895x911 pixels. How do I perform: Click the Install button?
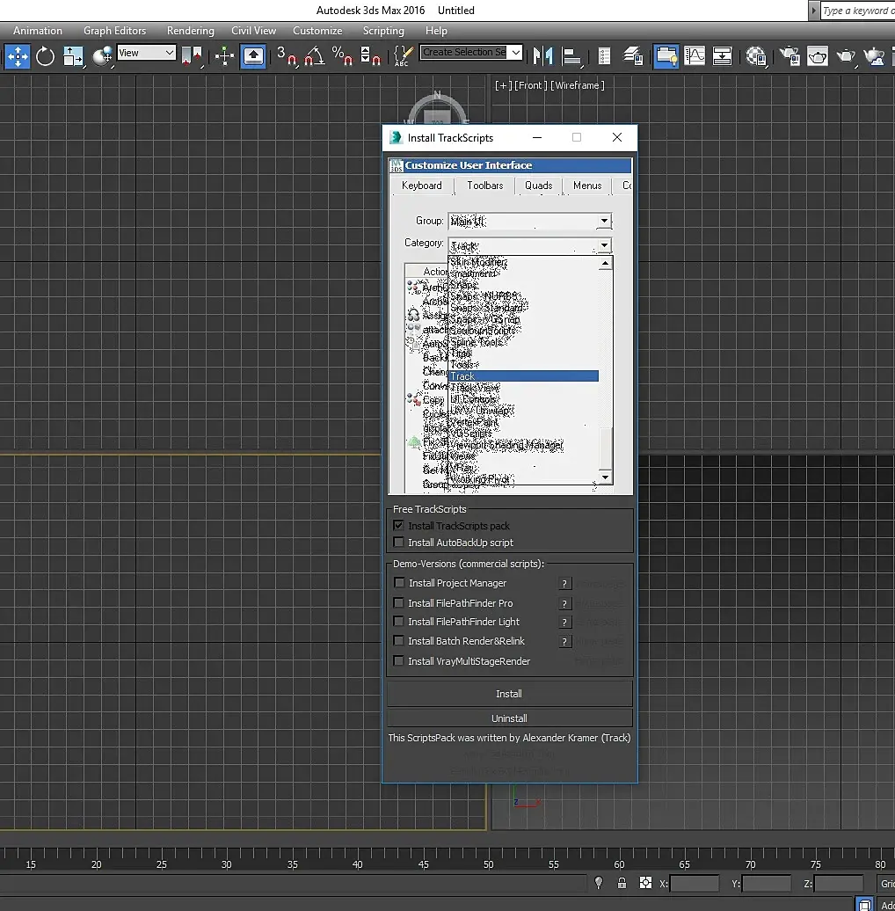(509, 694)
